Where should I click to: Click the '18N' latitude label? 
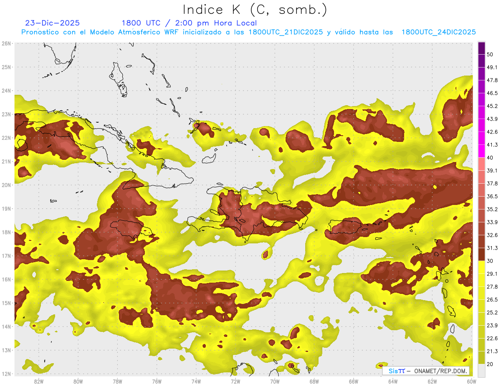coord(6,232)
